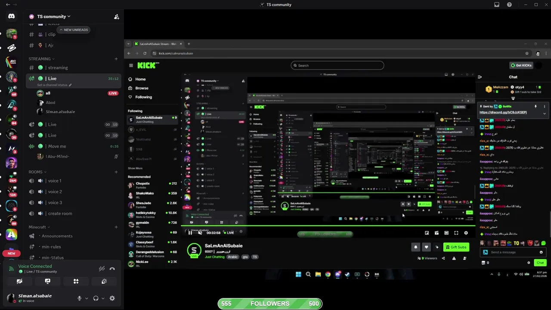Open headphones output options arrow
The width and height of the screenshot is (551, 310).
pos(103,298)
